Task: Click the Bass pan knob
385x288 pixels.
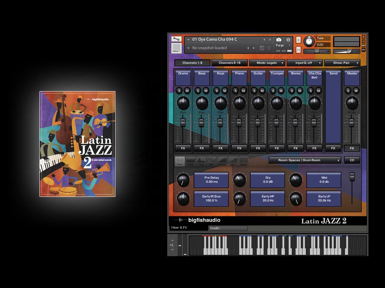Action: 202,103
